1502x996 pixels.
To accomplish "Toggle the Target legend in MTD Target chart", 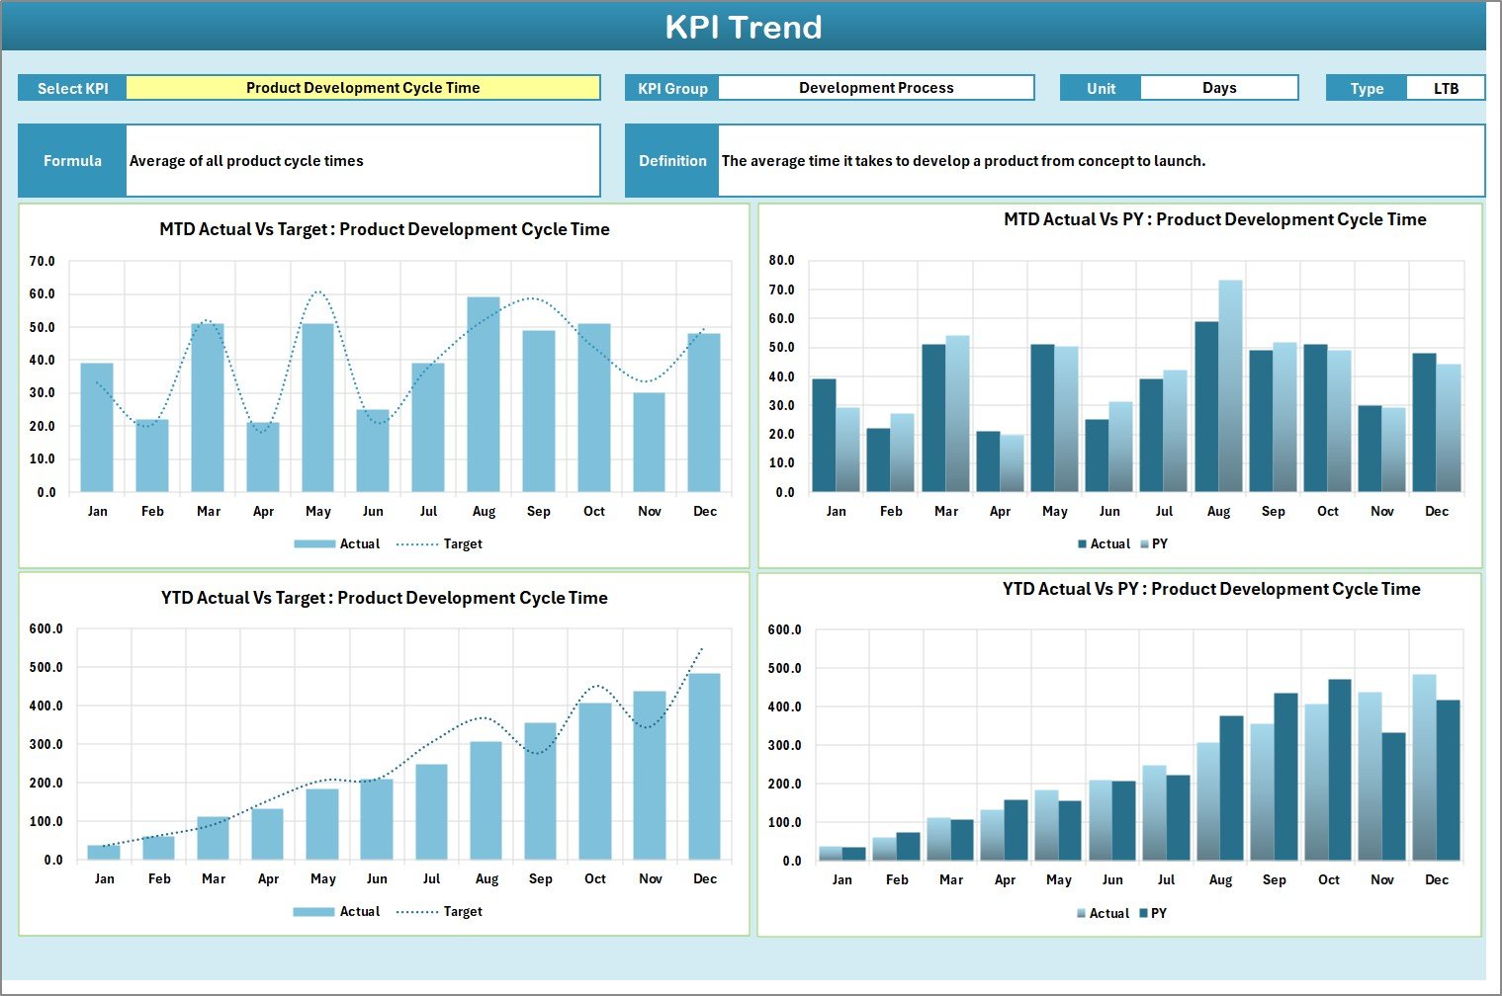I will (x=461, y=543).
